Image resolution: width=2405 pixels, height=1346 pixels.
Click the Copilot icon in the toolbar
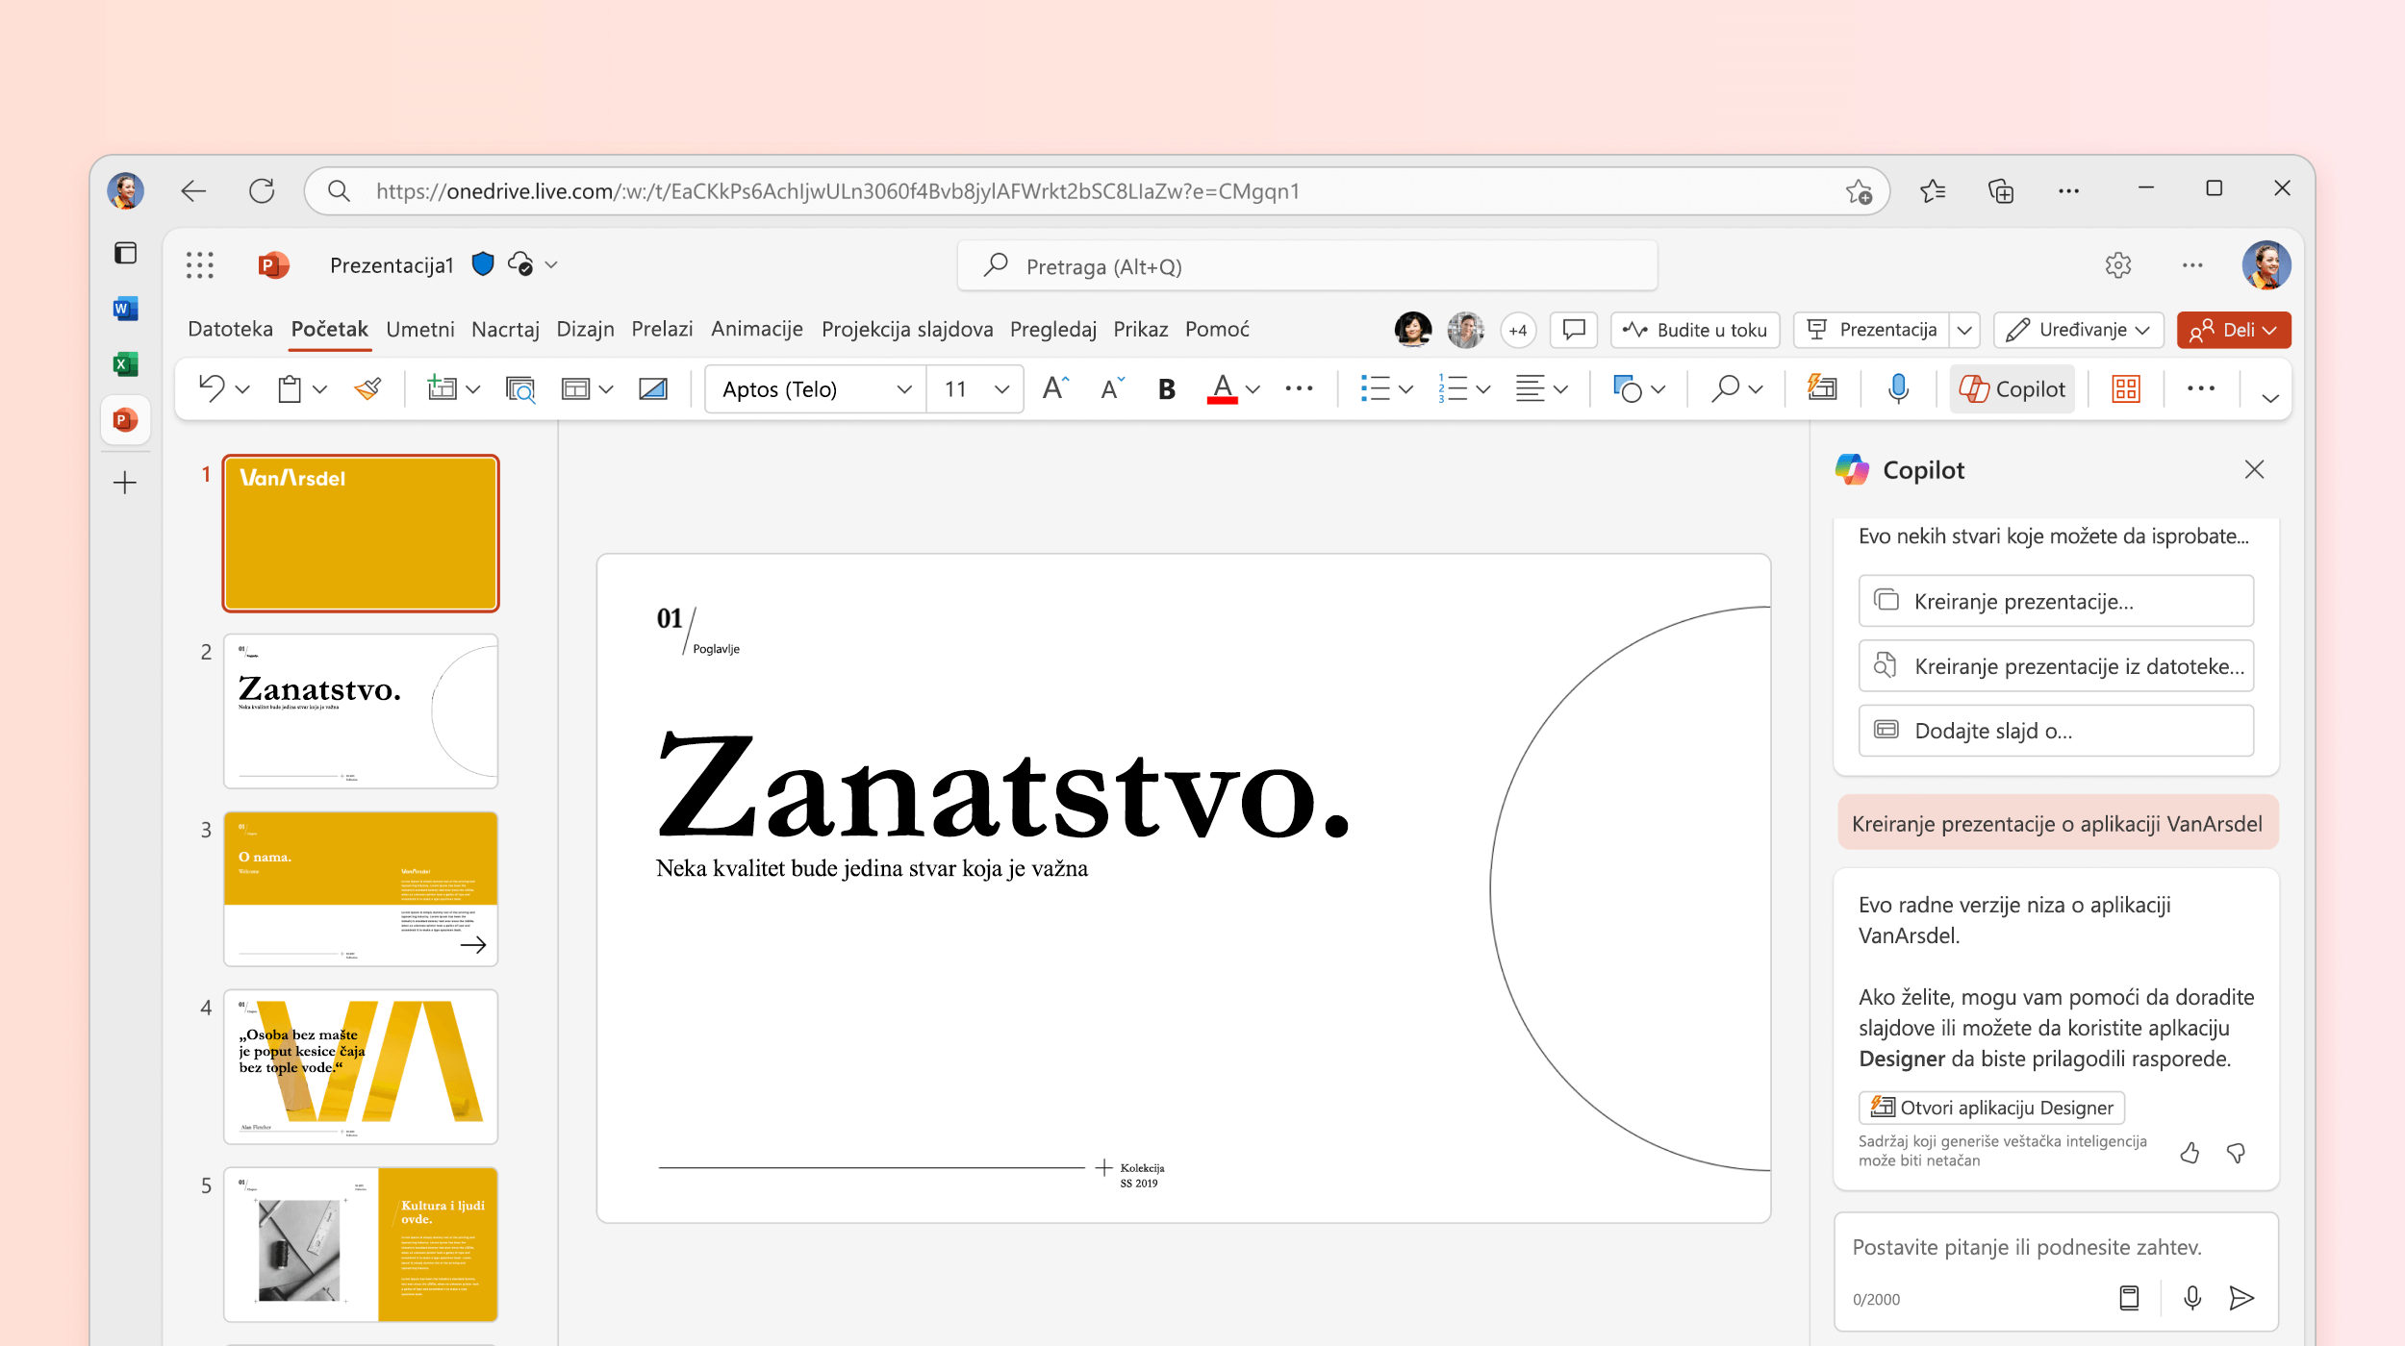pos(2015,386)
